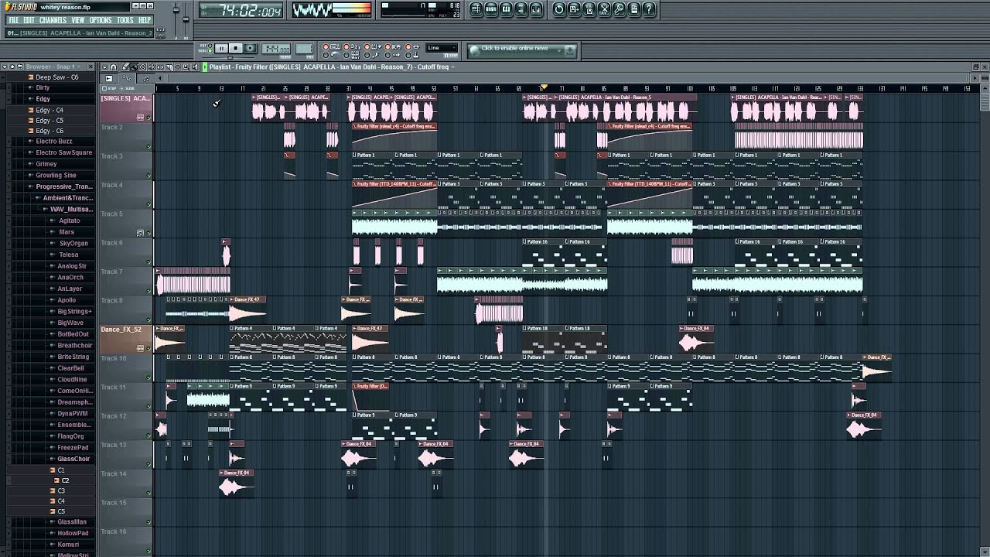The height and width of the screenshot is (557, 990).
Task: Click the render/export icon
Action: click(589, 9)
